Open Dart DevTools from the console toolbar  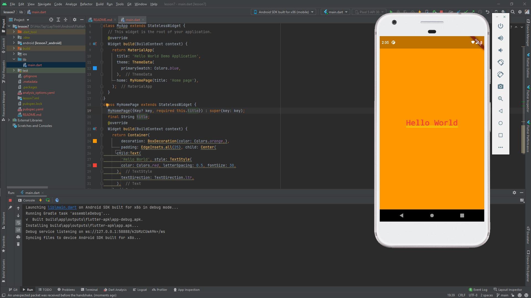57,200
